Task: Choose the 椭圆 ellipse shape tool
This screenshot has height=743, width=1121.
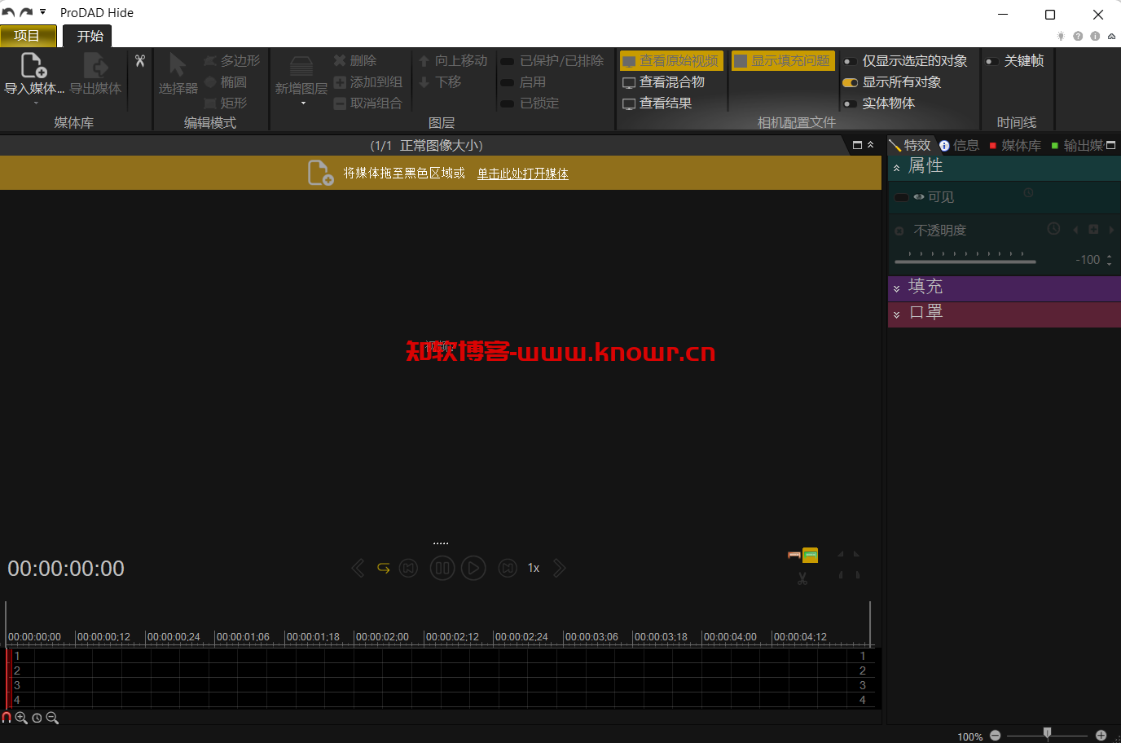Action: 226,82
